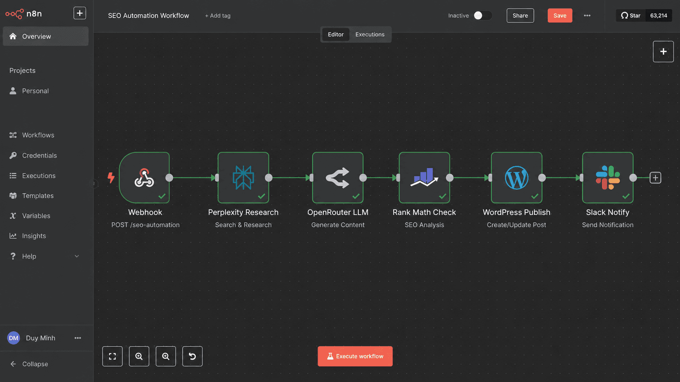This screenshot has width=680, height=382.
Task: Click the Projects section heading
Action: (x=22, y=71)
